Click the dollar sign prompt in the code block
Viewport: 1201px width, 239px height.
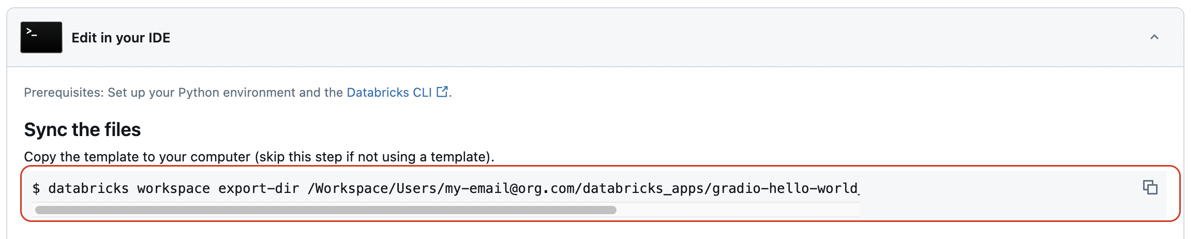pyautogui.click(x=36, y=188)
